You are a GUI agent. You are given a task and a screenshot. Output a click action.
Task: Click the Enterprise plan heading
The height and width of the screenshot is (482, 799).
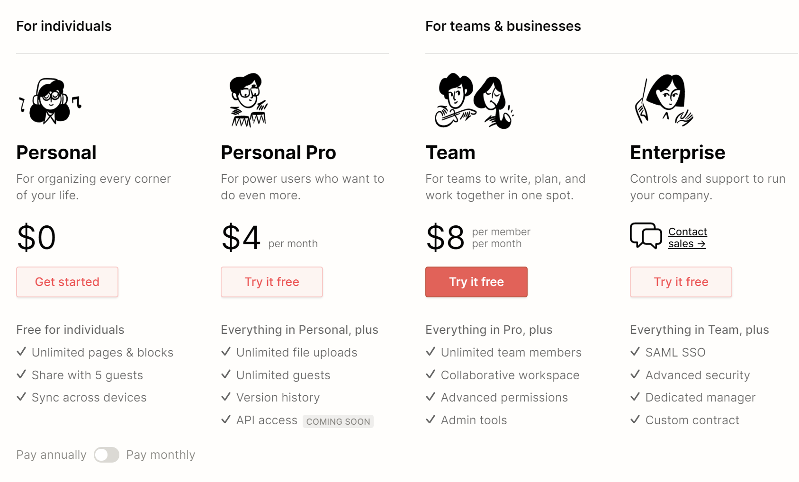[x=678, y=153]
